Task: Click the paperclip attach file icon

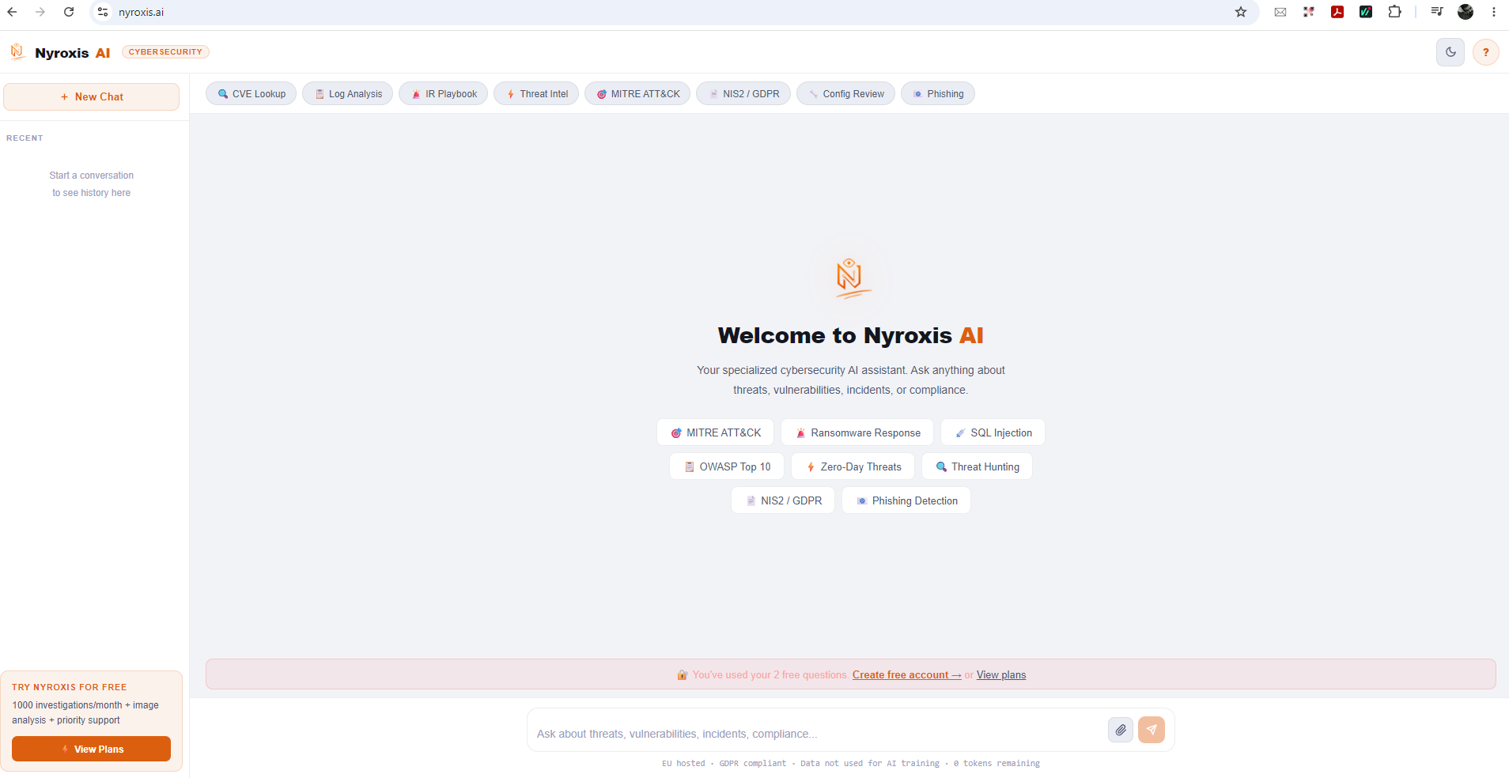Action: (1121, 730)
